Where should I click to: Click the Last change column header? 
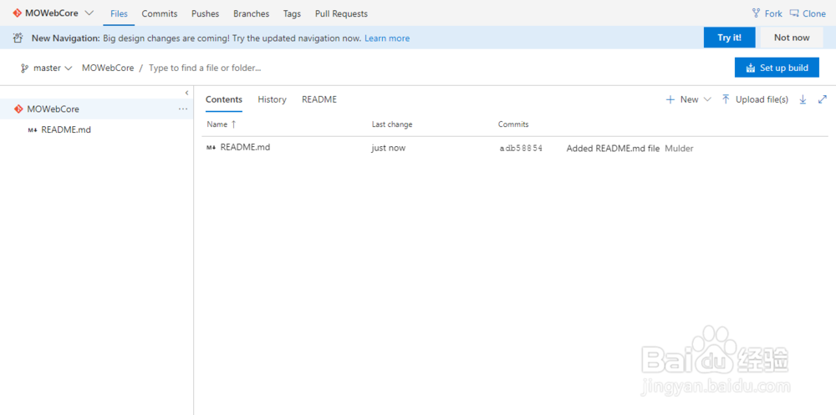coord(392,124)
